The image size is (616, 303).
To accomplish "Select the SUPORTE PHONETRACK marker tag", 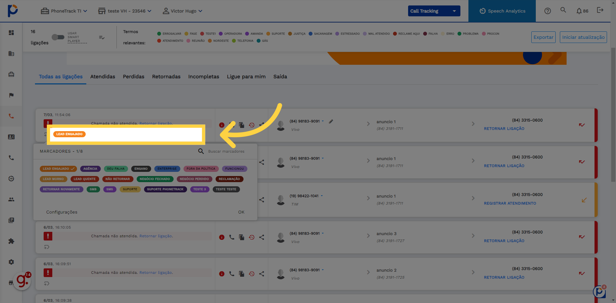I will [x=165, y=189].
